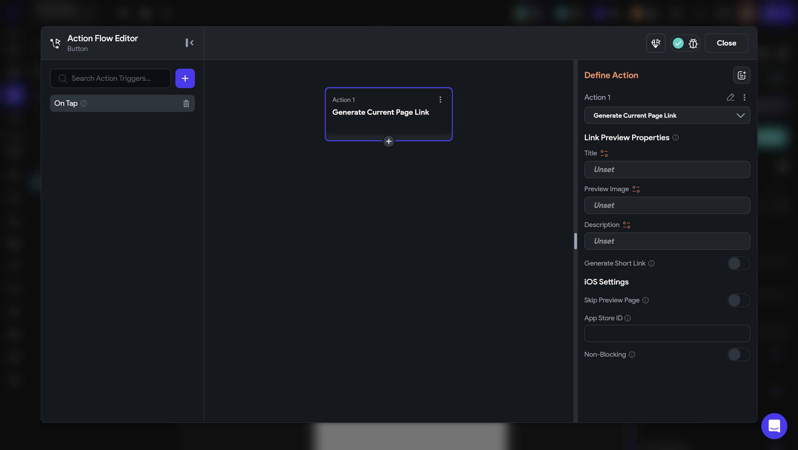Click the Title variable settings icon

(x=604, y=153)
